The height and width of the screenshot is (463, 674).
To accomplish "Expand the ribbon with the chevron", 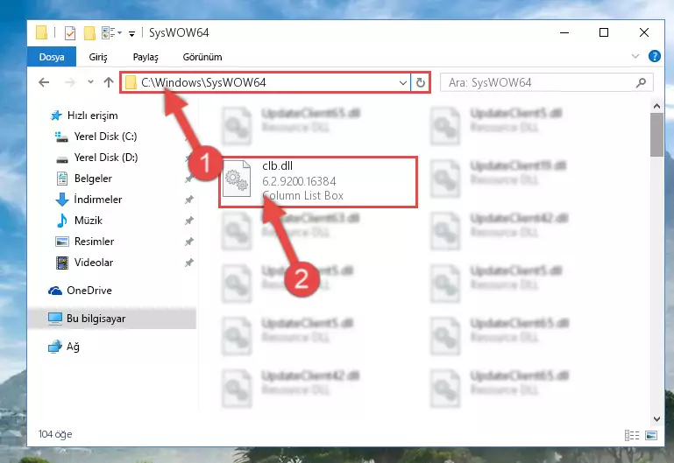I will coord(635,56).
